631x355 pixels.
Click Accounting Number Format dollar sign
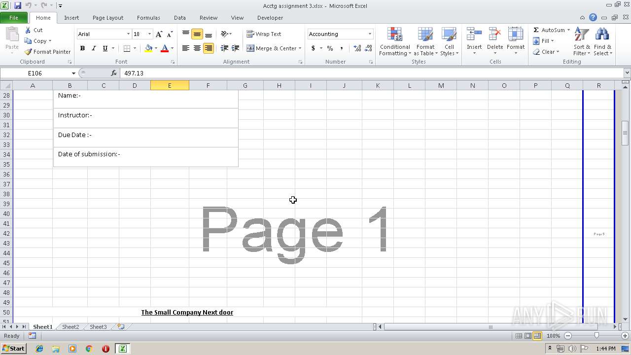click(x=313, y=48)
